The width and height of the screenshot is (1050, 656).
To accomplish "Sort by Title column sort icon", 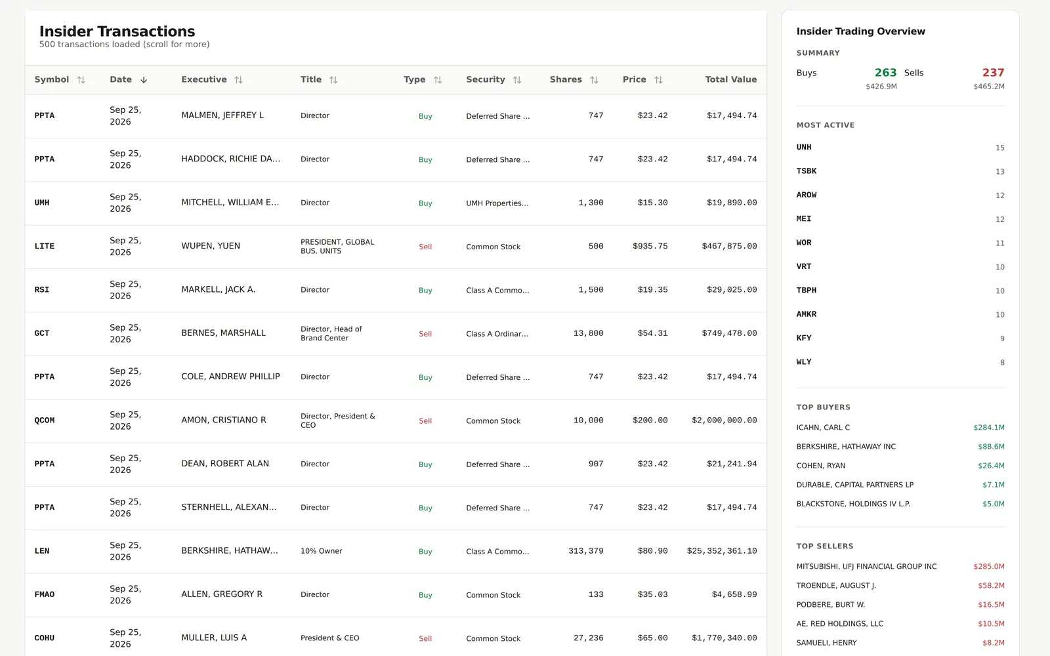I will pyautogui.click(x=333, y=80).
